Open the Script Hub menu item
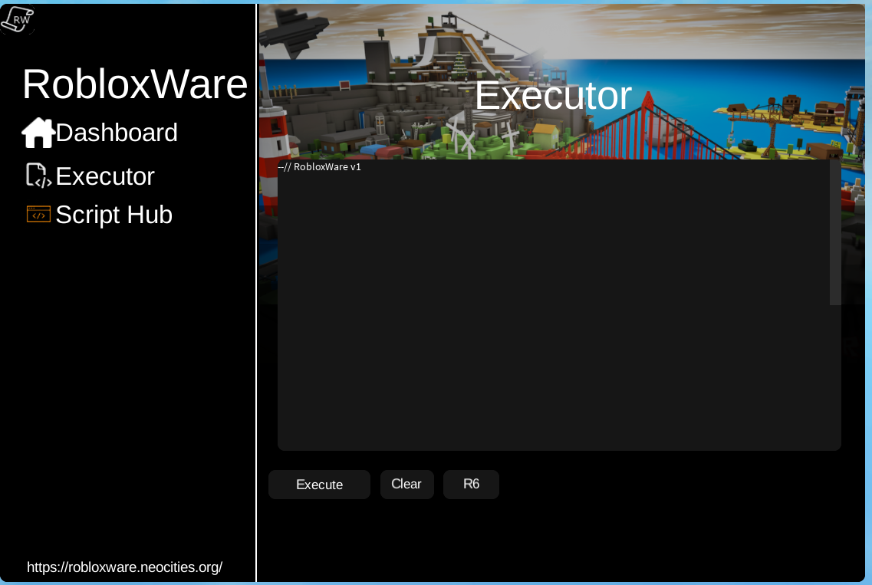The width and height of the screenshot is (872, 585). click(x=114, y=215)
